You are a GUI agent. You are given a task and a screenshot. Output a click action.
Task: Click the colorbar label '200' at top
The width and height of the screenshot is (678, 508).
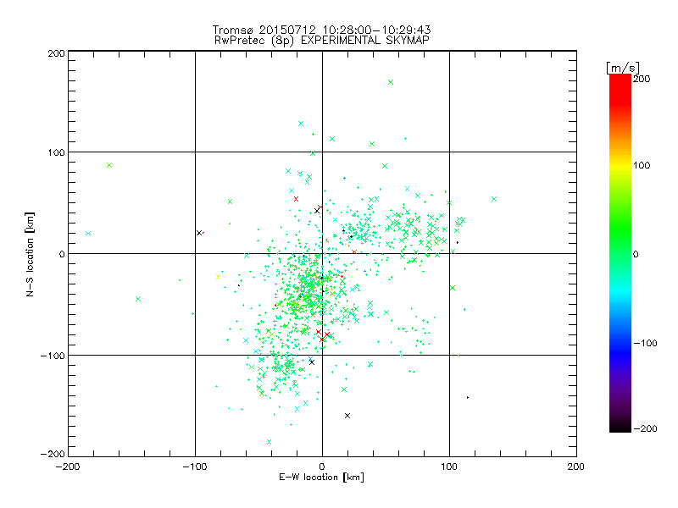click(642, 79)
